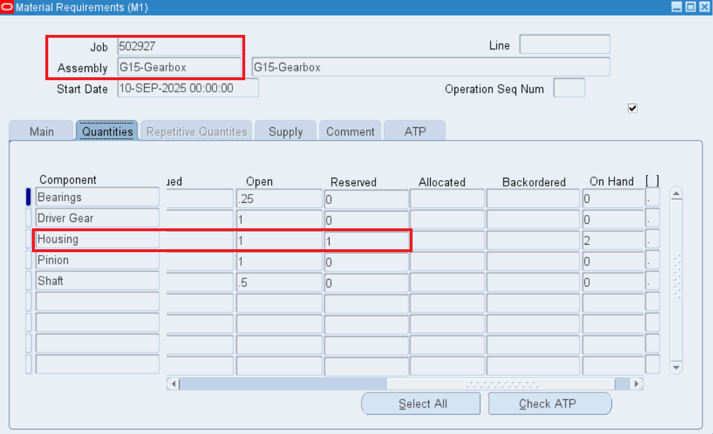The image size is (713, 434).
Task: Click the Select All button
Action: point(421,403)
